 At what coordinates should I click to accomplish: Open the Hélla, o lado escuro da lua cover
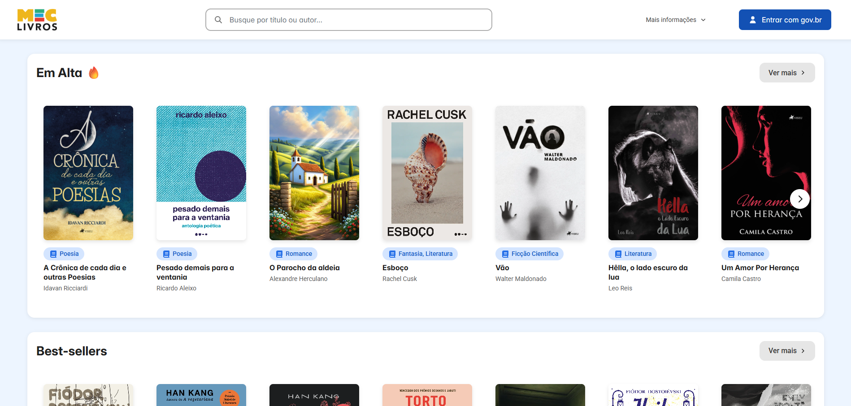point(653,173)
